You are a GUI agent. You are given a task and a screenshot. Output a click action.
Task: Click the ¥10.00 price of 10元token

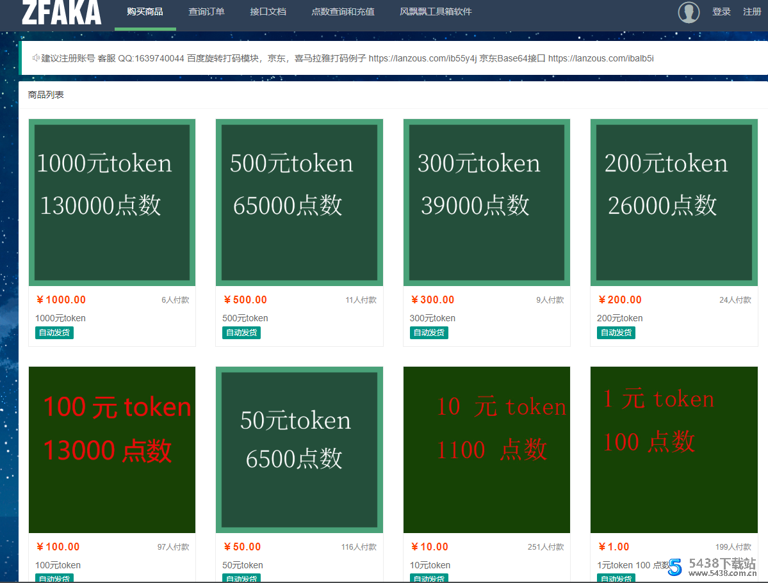click(429, 547)
